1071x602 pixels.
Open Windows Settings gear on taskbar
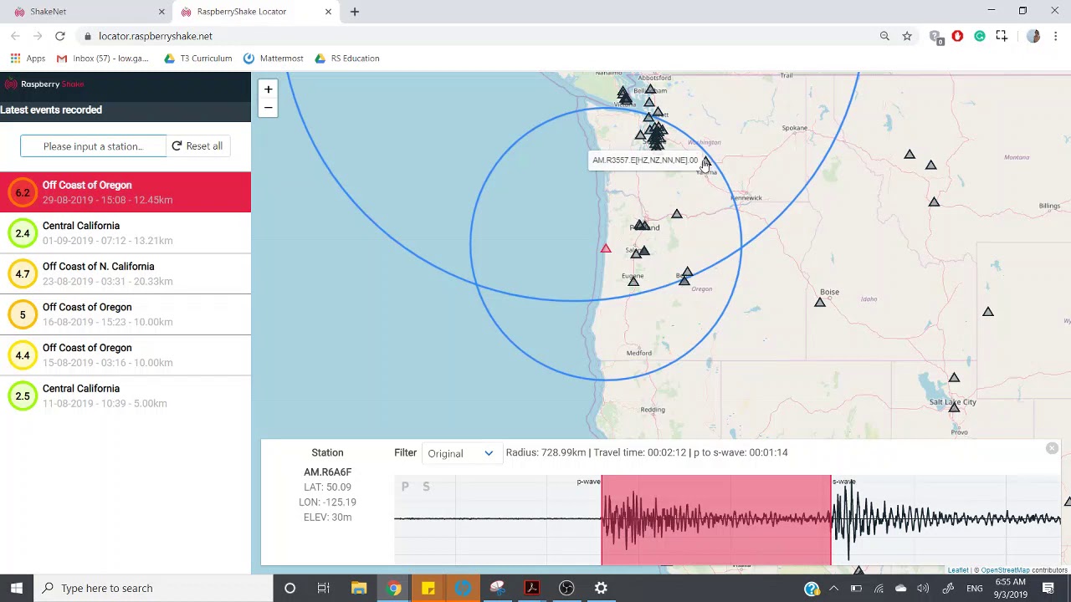click(x=601, y=588)
